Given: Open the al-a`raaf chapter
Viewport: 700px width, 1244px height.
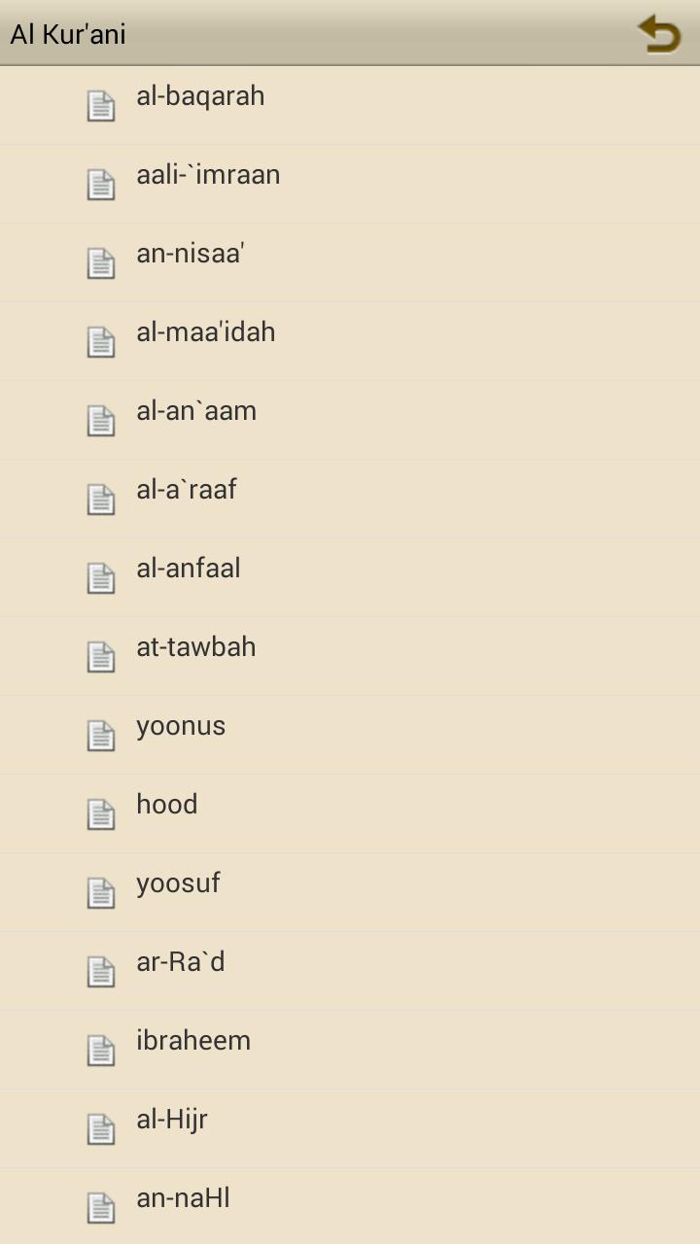Looking at the screenshot, I should point(187,490).
